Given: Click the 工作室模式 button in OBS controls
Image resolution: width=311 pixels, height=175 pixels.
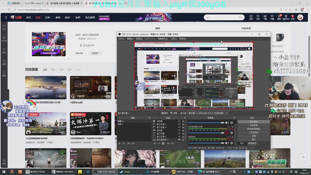Looking at the screenshot, I should pos(254,132).
